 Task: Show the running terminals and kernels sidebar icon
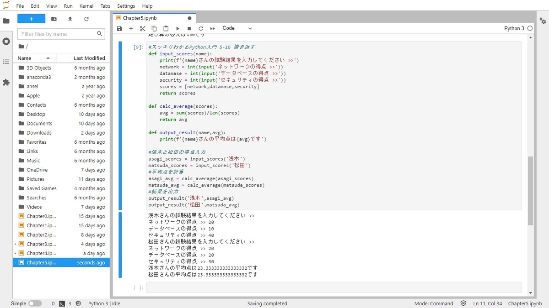6,41
